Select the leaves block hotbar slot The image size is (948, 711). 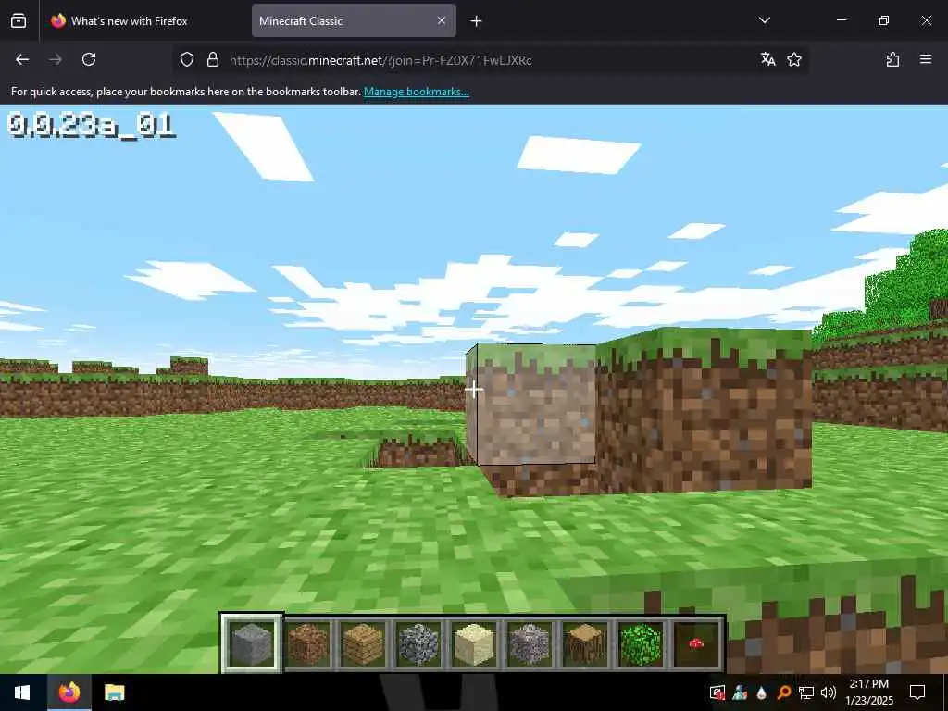tap(641, 644)
